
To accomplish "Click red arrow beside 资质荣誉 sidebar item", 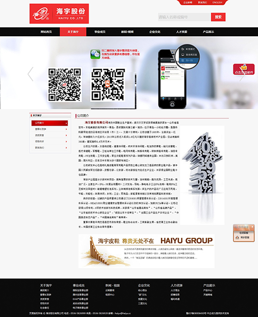I will pos(66,135).
